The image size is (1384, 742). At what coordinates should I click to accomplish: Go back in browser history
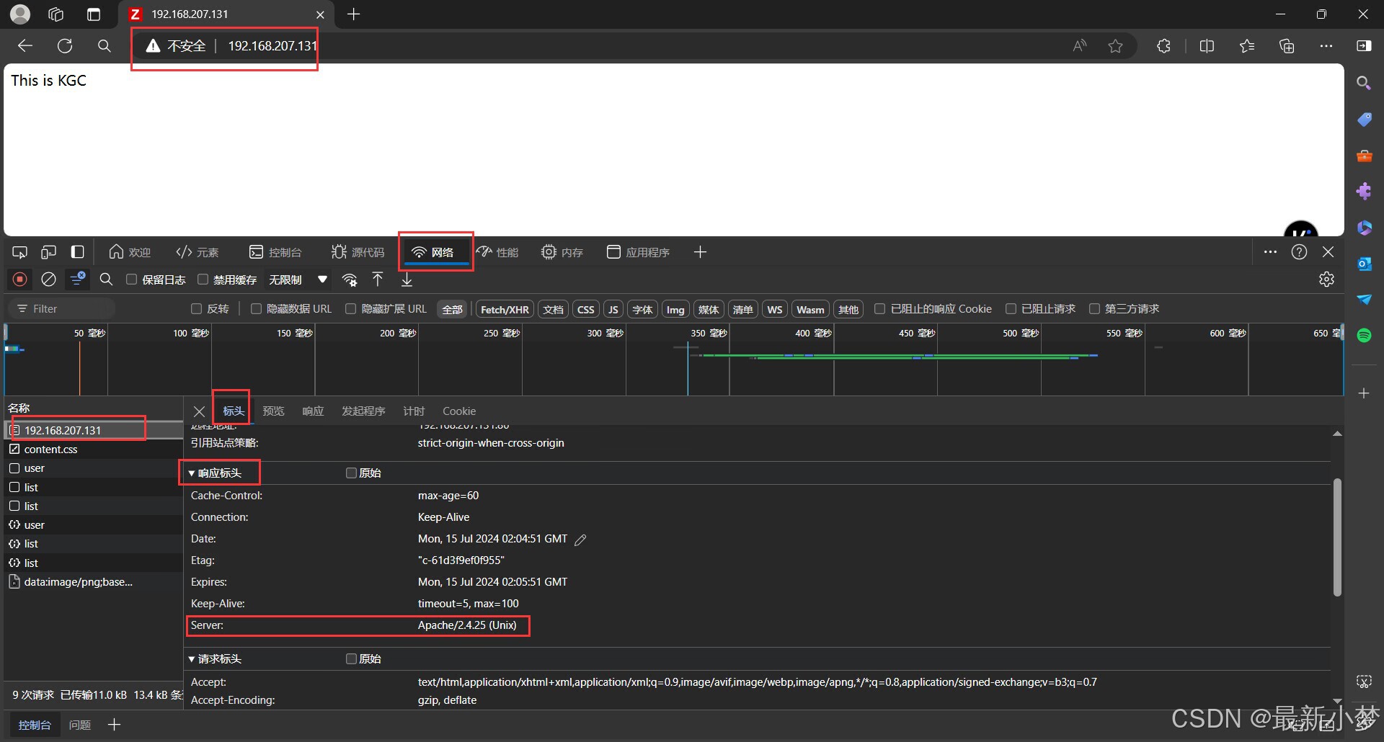point(25,46)
